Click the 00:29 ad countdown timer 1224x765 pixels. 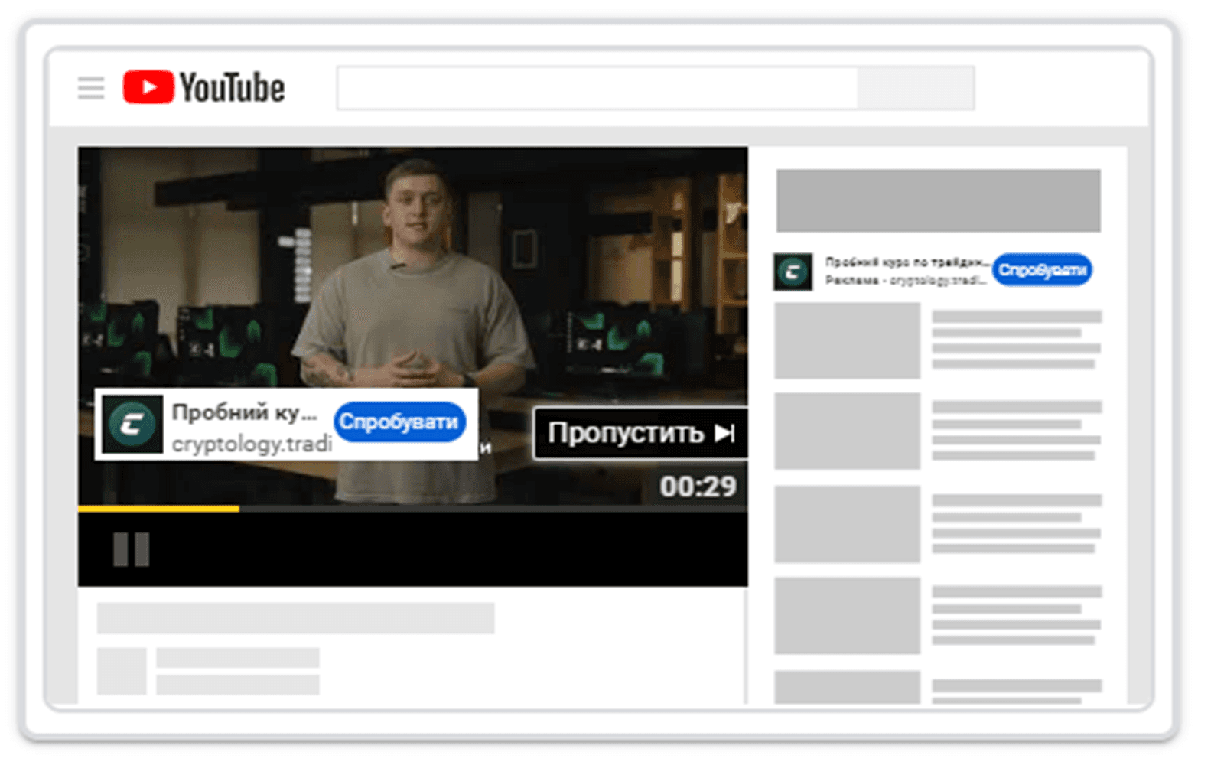[698, 487]
